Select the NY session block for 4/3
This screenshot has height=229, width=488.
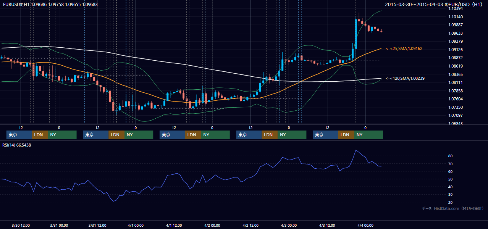368,135
